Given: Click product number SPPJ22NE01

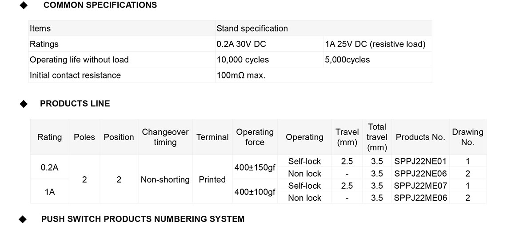Looking at the screenshot, I should click(x=420, y=161).
